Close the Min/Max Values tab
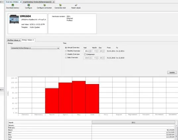This screenshot has height=140, width=178. 20,40
